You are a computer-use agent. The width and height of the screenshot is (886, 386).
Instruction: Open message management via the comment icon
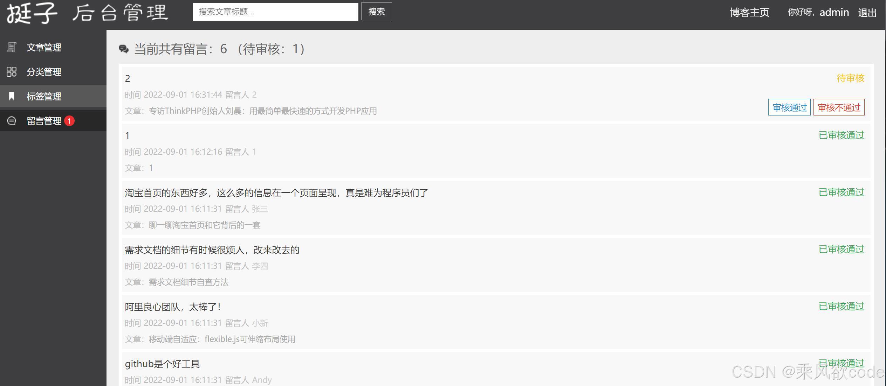pos(12,120)
